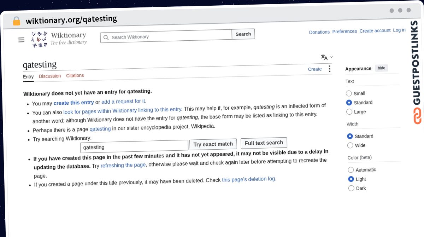This screenshot has height=237, width=424.
Task: Open the qatesting Wikipedia link
Action: point(100,129)
